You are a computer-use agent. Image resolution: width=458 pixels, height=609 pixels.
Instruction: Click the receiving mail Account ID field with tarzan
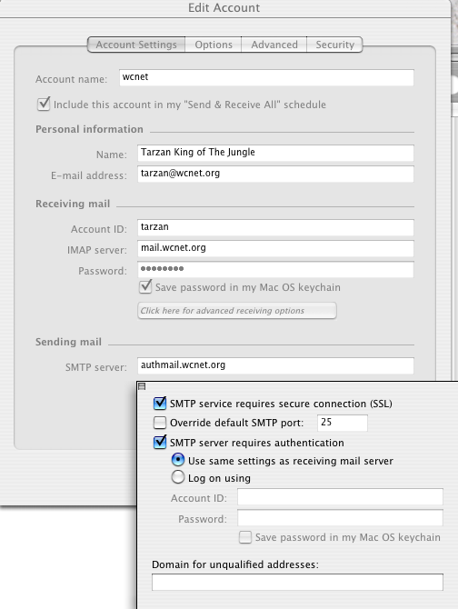coord(275,227)
